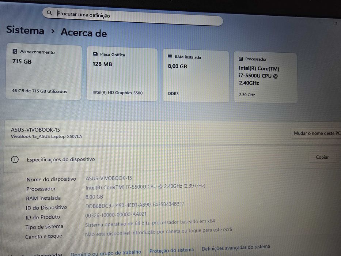
Task: Click the 'ID do Dispositivo' label
Action: click(x=46, y=208)
